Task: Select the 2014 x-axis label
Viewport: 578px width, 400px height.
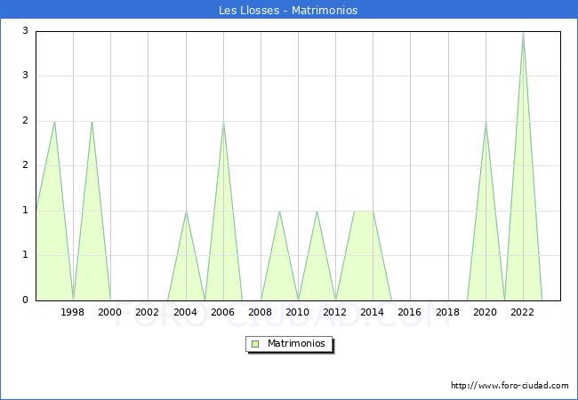Action: coord(372,312)
